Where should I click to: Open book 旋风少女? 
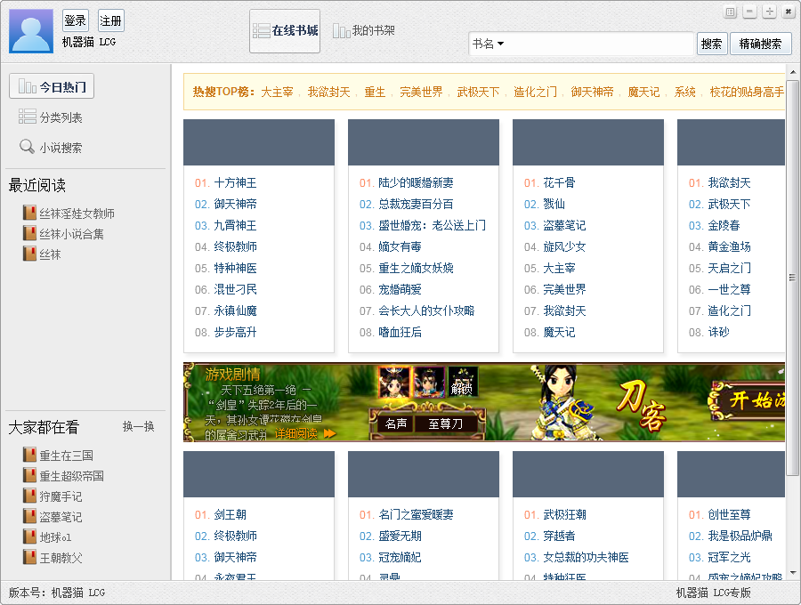[564, 247]
